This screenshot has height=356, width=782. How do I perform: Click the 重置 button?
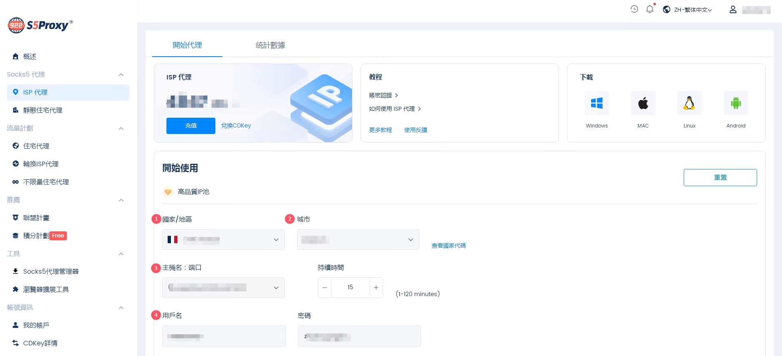720,178
